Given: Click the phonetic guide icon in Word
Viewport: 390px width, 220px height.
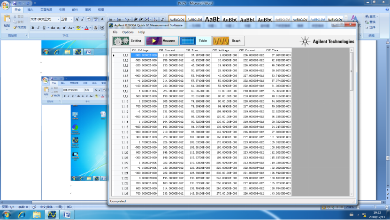Looking at the screenshot, I should (x=96, y=19).
